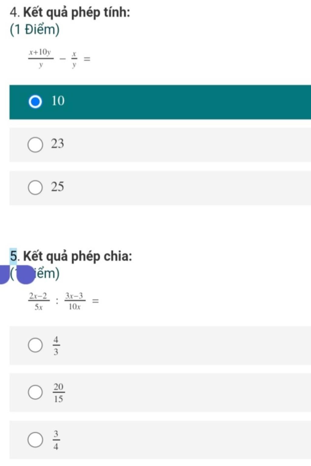Click the answer label text 10
This screenshot has width=311, height=466.
[x=58, y=101]
